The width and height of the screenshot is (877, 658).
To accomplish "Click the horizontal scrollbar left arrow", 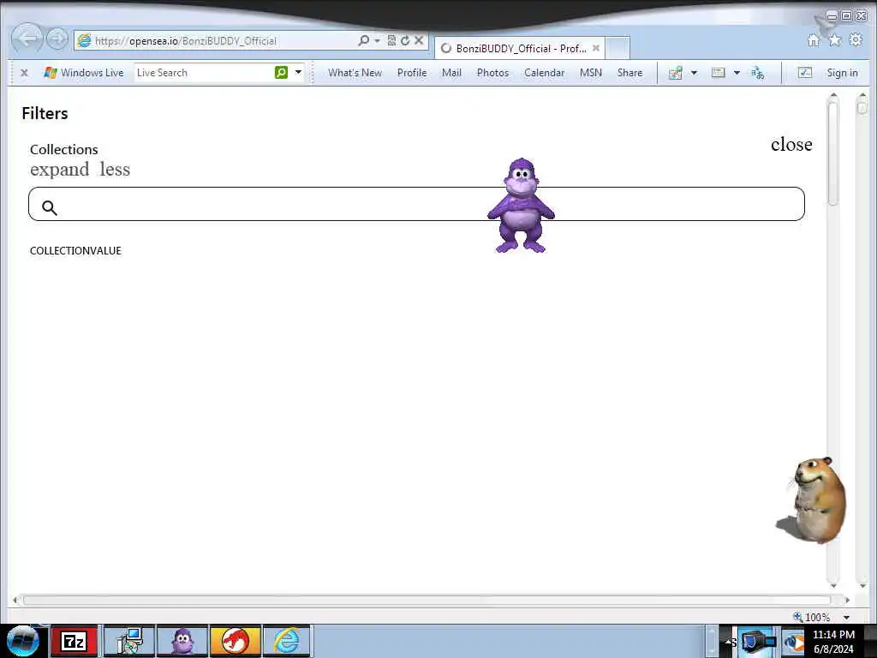I will click(15, 600).
